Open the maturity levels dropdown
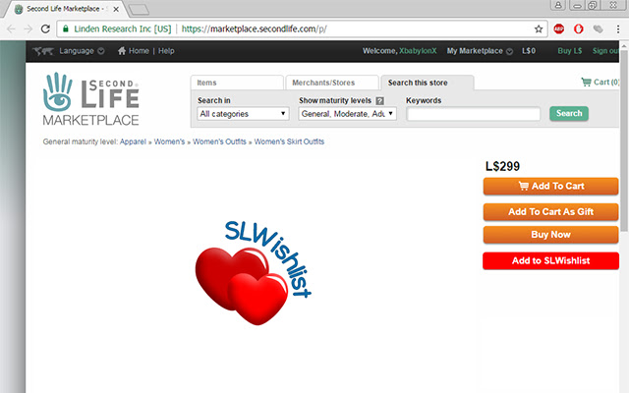 point(347,114)
